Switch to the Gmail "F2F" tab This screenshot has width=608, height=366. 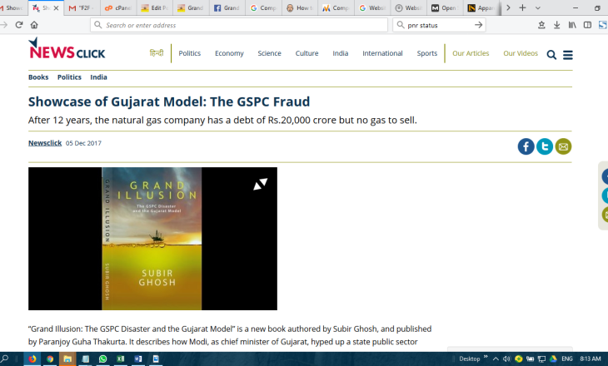[81, 7]
